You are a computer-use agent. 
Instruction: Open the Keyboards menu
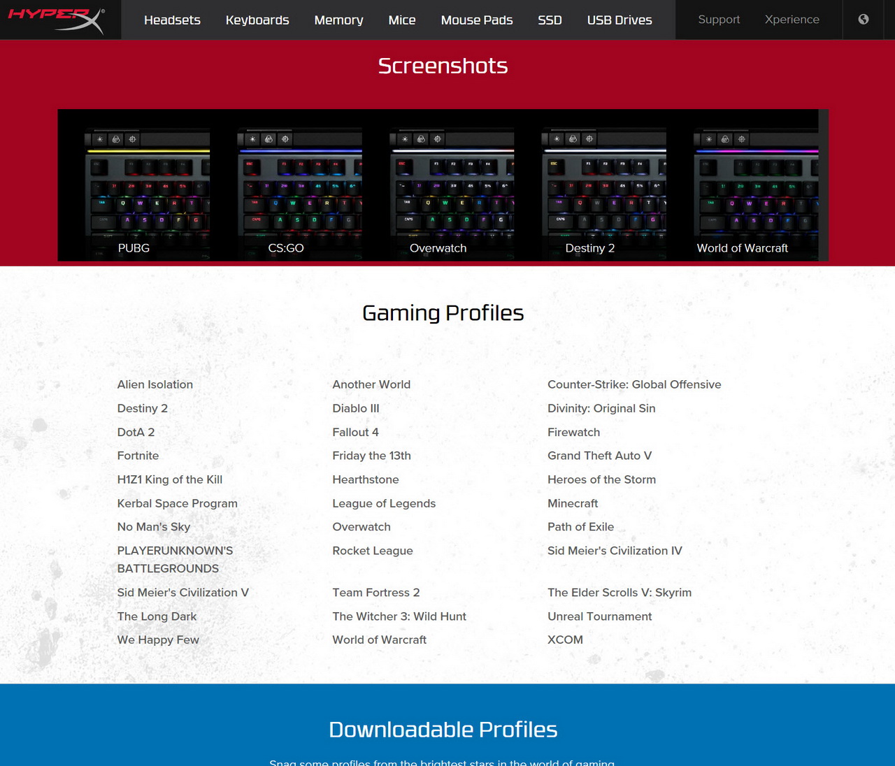257,20
